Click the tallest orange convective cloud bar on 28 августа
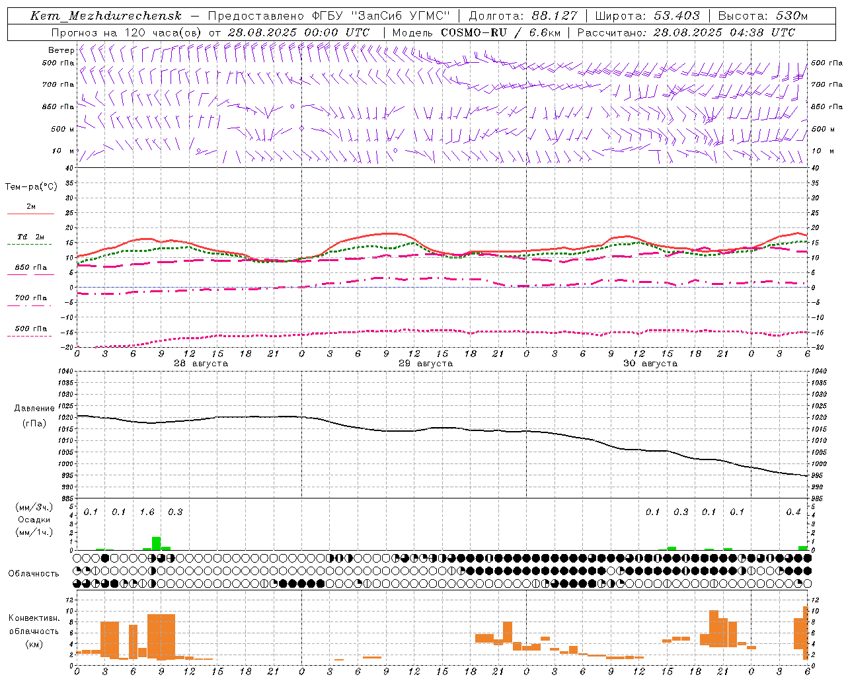 [161, 637]
